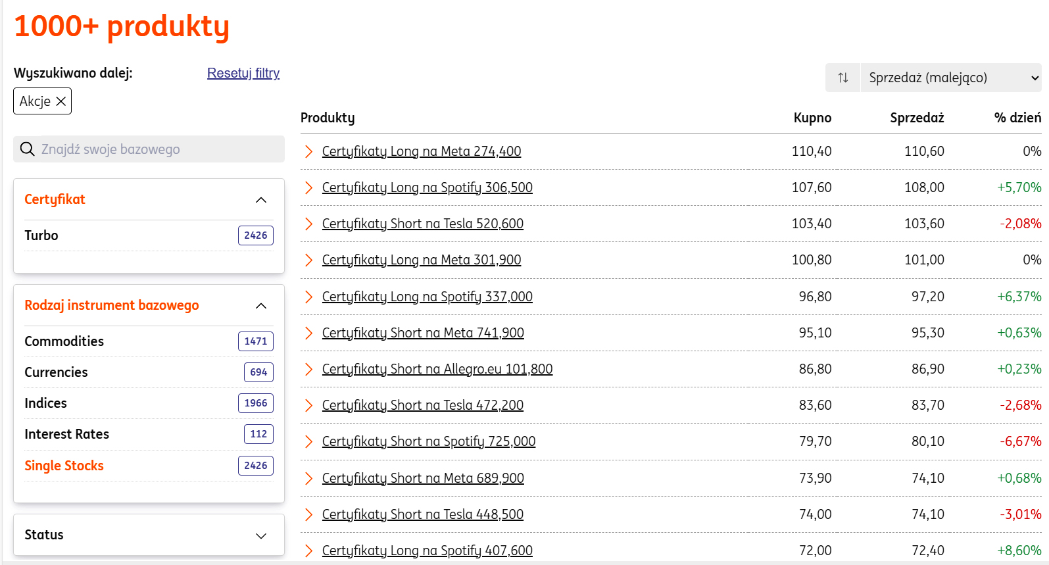Open Certyfikaty Short na Allegro.eu 101,800
Screen dimensions: 1049x565
(x=437, y=369)
